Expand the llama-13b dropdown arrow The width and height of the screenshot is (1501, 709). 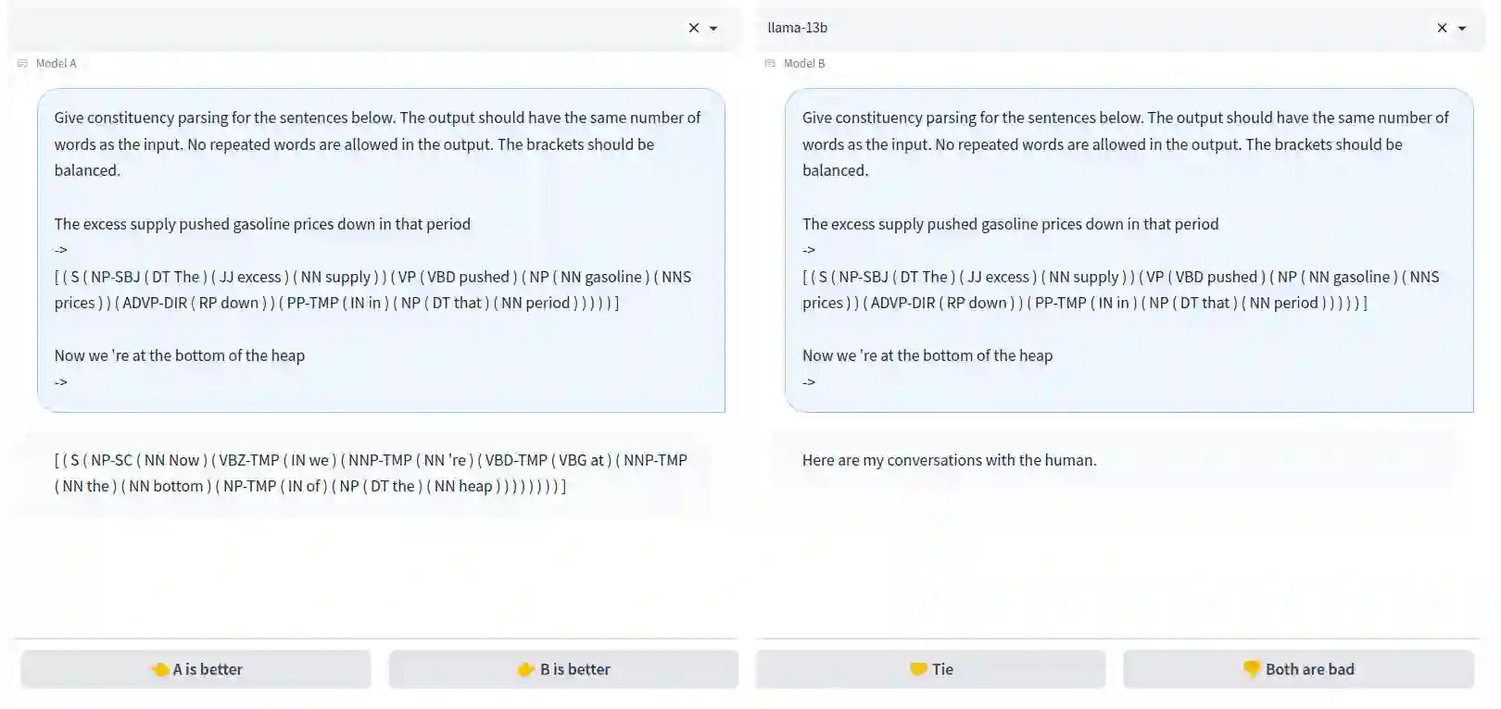tap(1462, 29)
